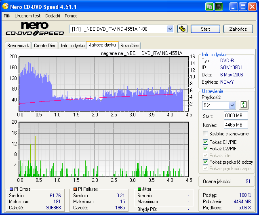The height and width of the screenshot is (215, 259).
Task: Uncheck Pokaż C2/PIF checkbox
Action: [x=205, y=149]
